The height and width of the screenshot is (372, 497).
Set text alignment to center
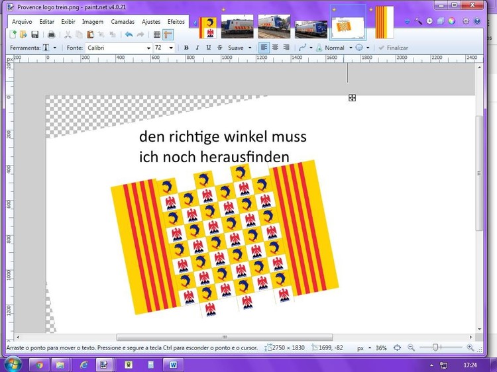(275, 48)
